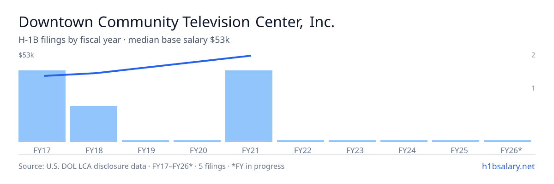Open the h1bsalary.net link
The height and width of the screenshot is (184, 554).
(508, 166)
